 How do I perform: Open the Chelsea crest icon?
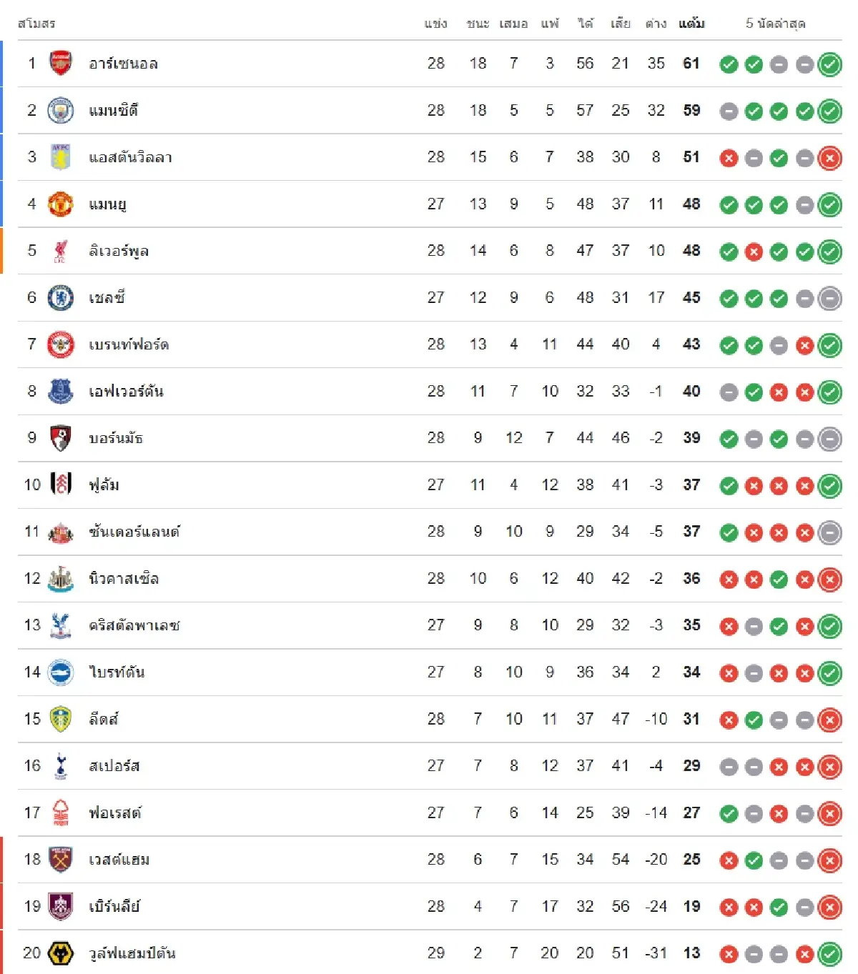point(61,298)
